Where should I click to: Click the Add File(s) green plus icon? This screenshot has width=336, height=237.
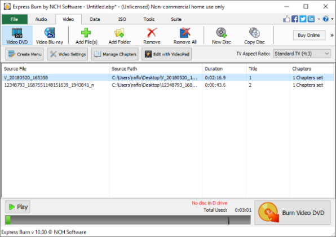pyautogui.click(x=86, y=33)
